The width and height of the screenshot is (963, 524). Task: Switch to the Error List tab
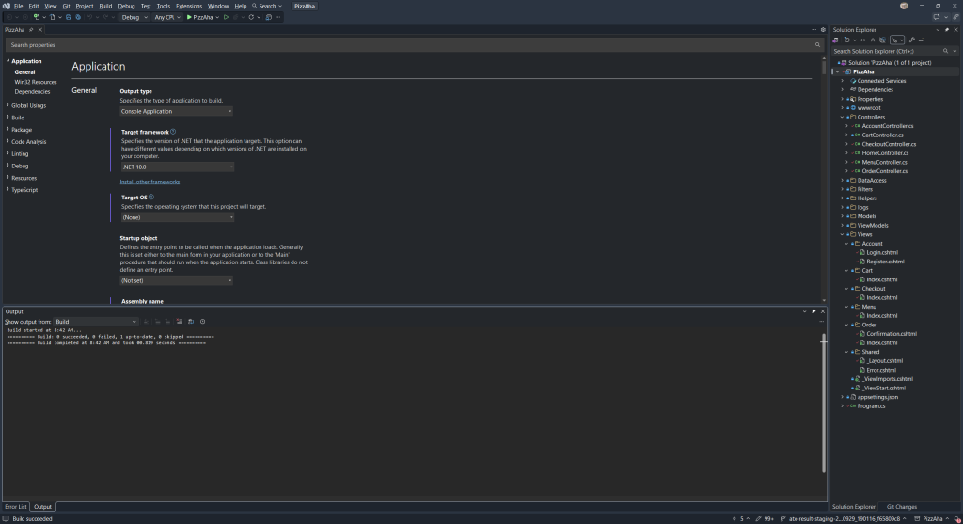point(16,507)
